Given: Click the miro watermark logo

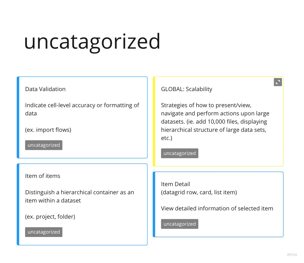Looking at the screenshot, I should tap(292, 255).
